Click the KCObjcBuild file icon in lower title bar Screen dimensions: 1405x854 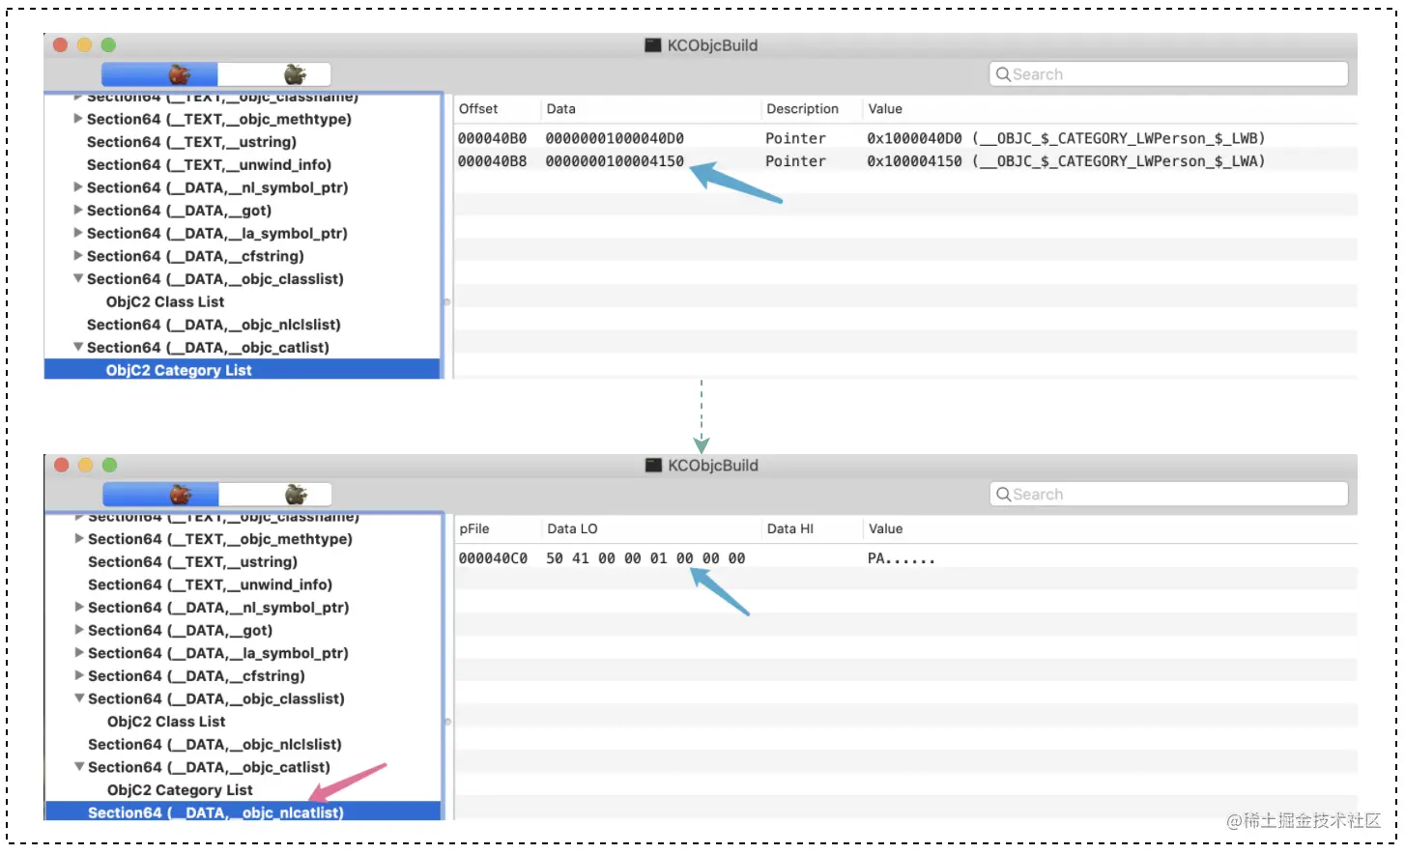point(654,466)
